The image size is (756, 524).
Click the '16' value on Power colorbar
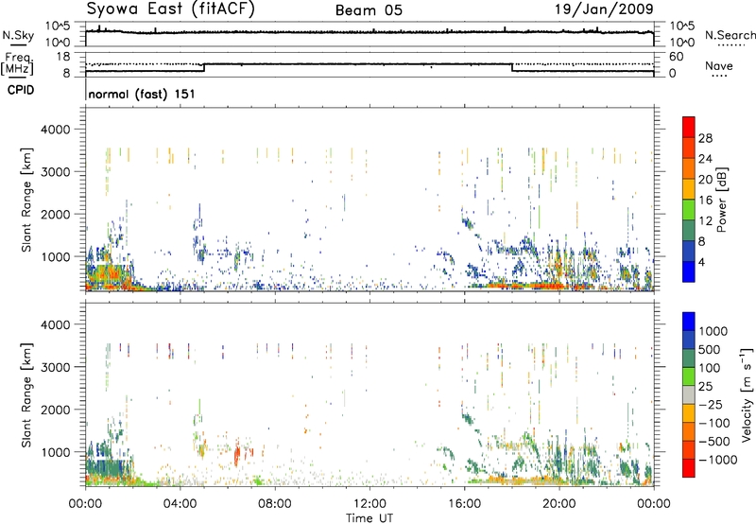tap(705, 201)
